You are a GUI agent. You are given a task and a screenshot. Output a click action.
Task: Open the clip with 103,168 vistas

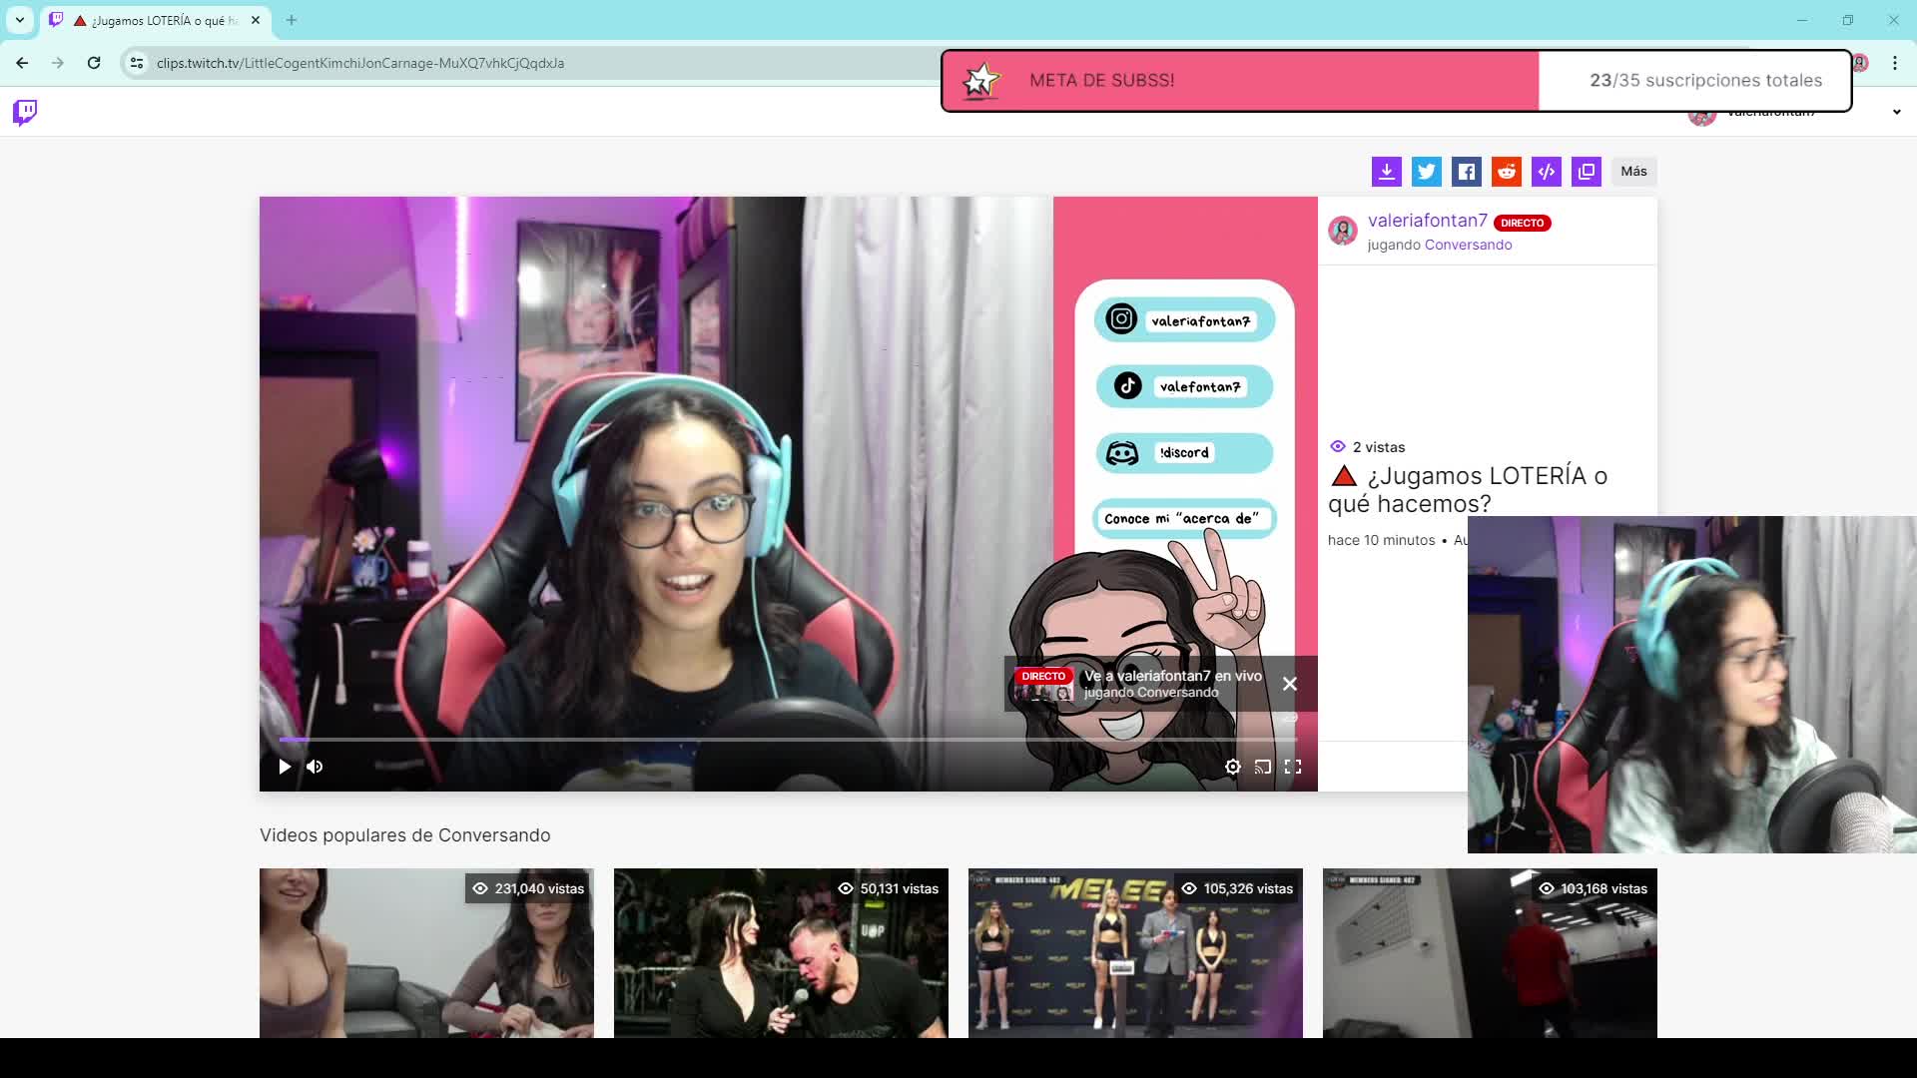click(1490, 953)
